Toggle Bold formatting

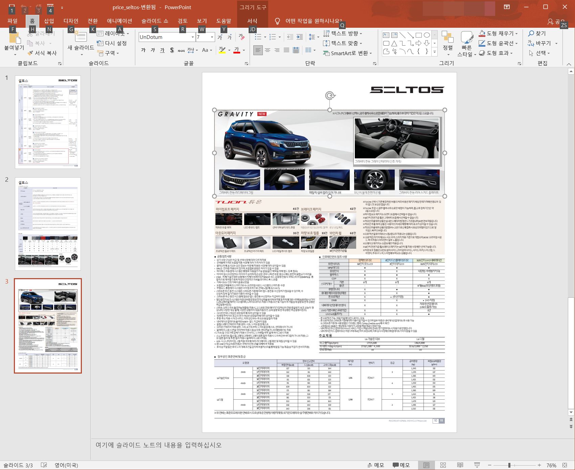[143, 50]
